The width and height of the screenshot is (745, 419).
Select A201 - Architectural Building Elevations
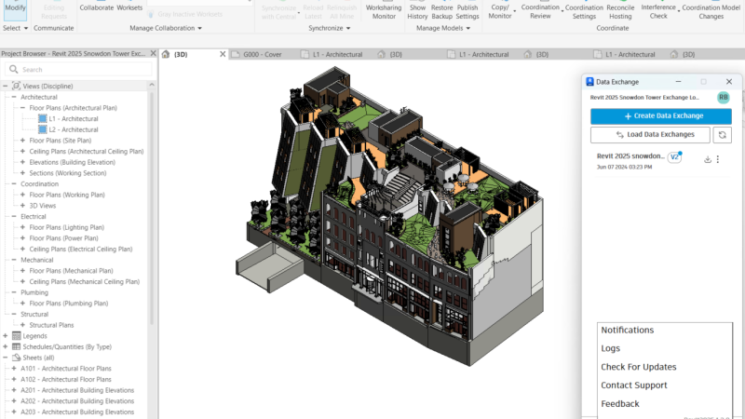77,390
